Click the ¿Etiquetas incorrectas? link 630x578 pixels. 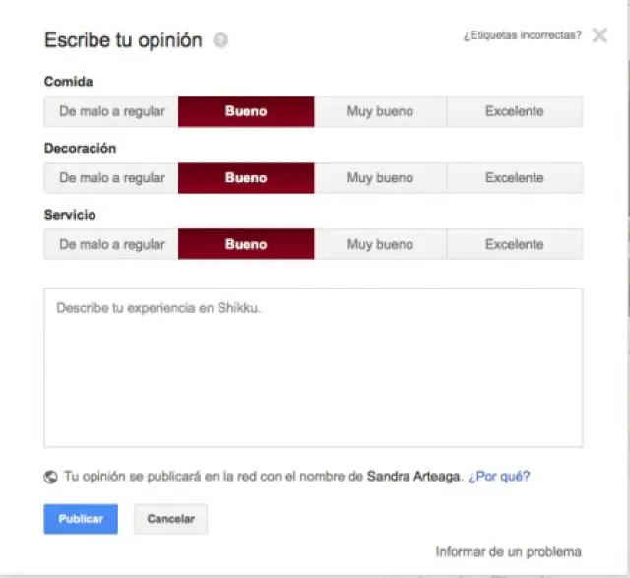[522, 36]
